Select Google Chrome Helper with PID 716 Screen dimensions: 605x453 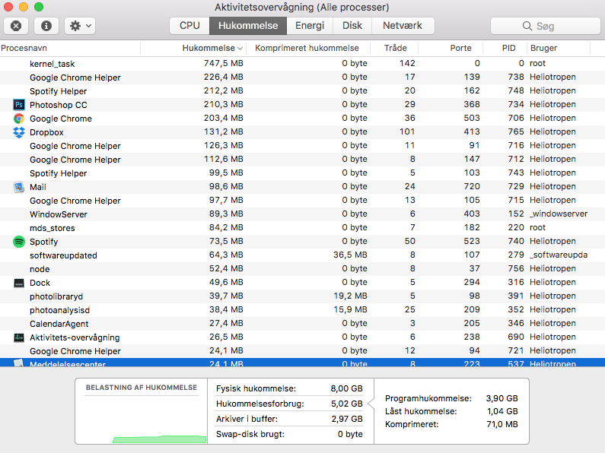303,146
